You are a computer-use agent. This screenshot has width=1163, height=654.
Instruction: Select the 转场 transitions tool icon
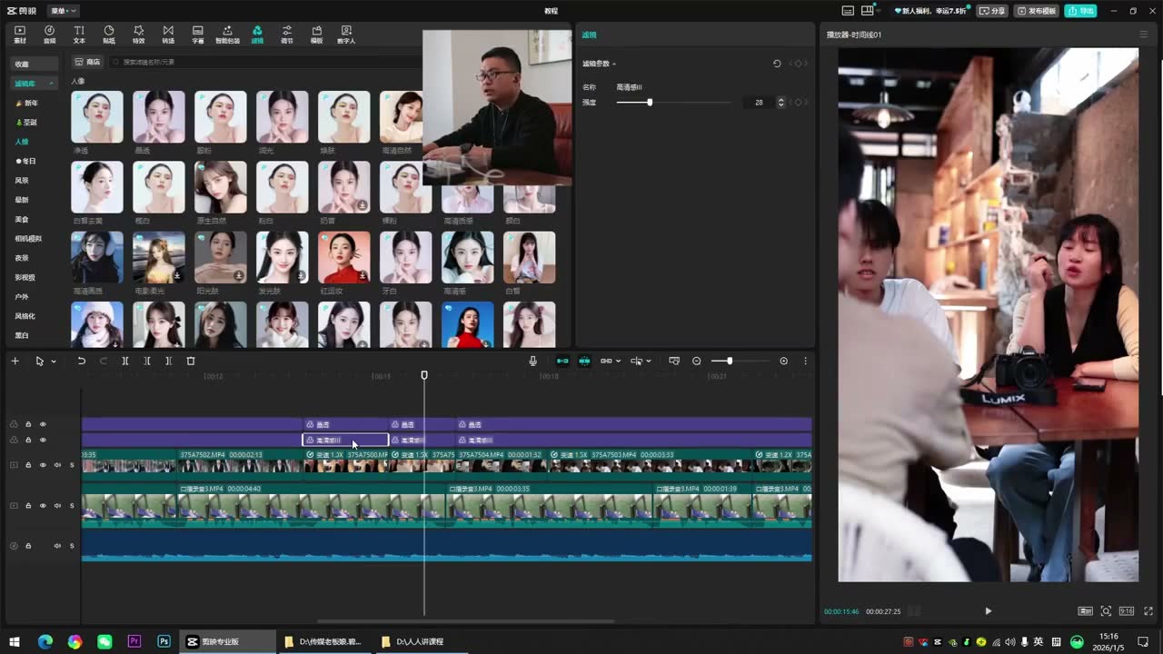coord(168,35)
